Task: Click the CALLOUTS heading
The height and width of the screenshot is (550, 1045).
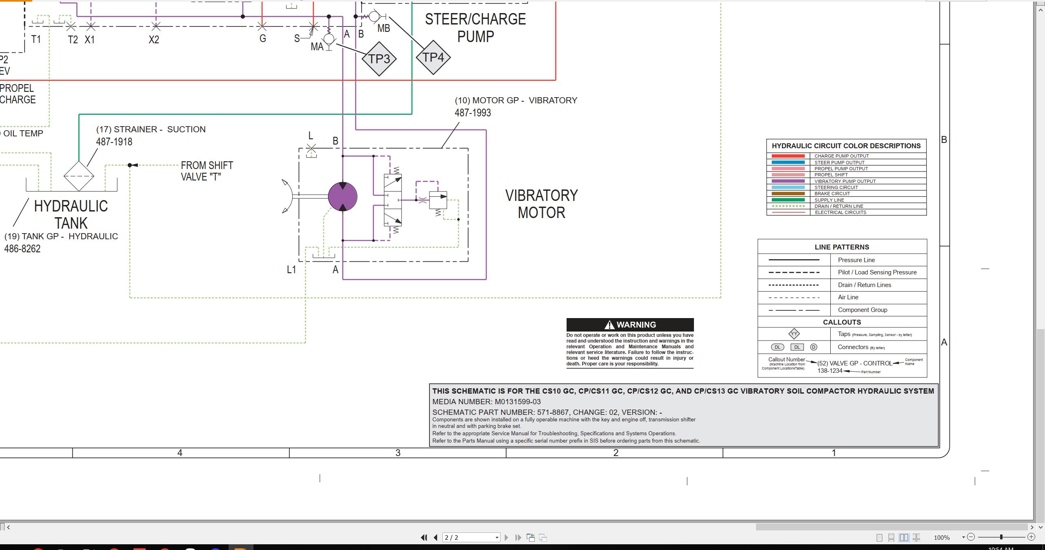Action: coord(842,322)
